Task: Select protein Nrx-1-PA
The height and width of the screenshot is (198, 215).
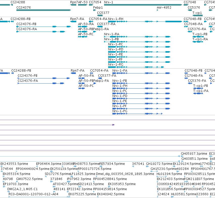Action: point(120,70)
